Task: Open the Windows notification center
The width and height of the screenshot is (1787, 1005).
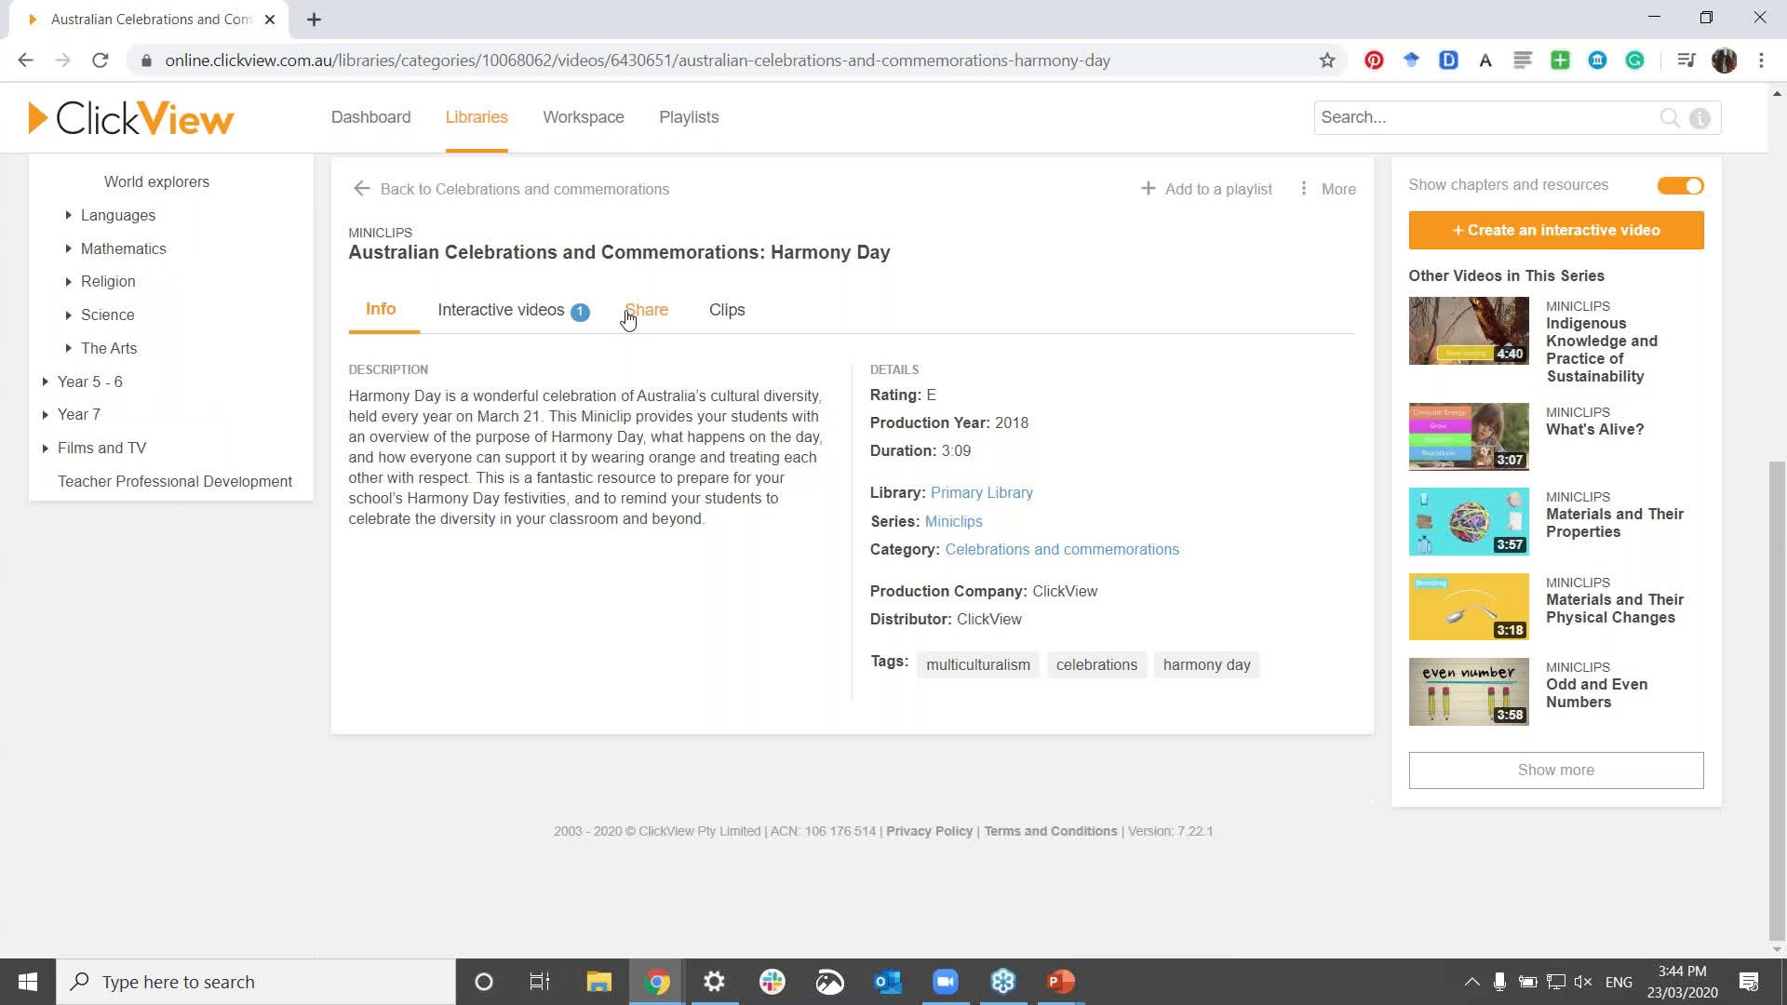Action: 1749,982
